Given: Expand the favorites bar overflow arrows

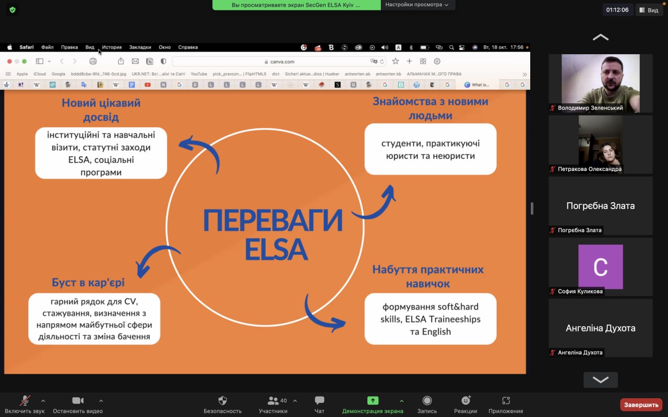Looking at the screenshot, I should 524,74.
